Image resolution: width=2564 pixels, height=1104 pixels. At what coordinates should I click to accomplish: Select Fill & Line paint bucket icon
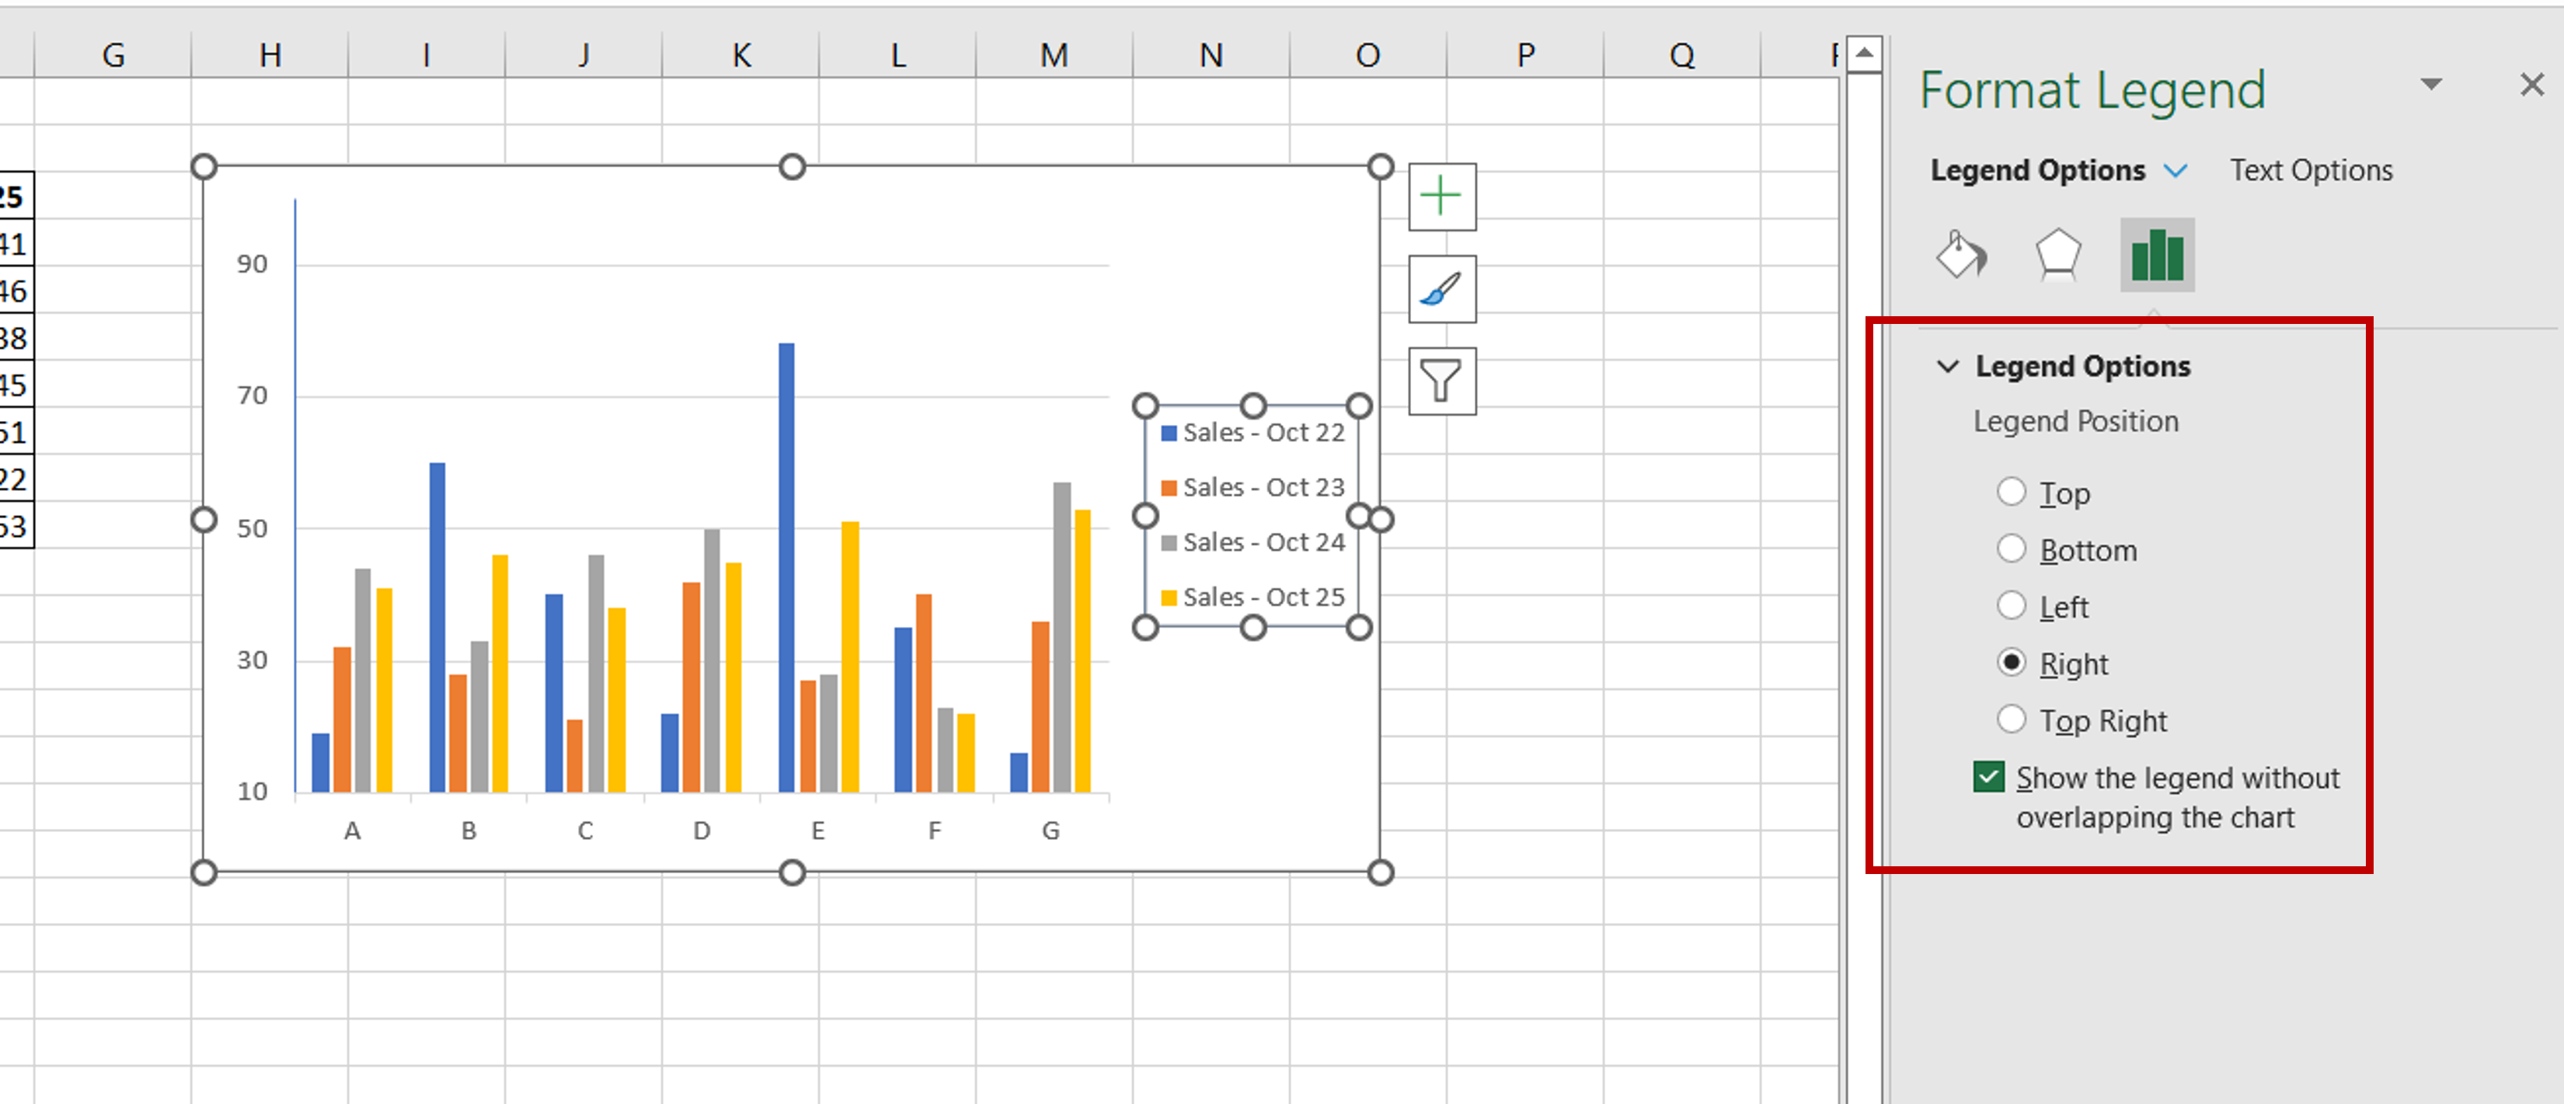[x=1961, y=255]
